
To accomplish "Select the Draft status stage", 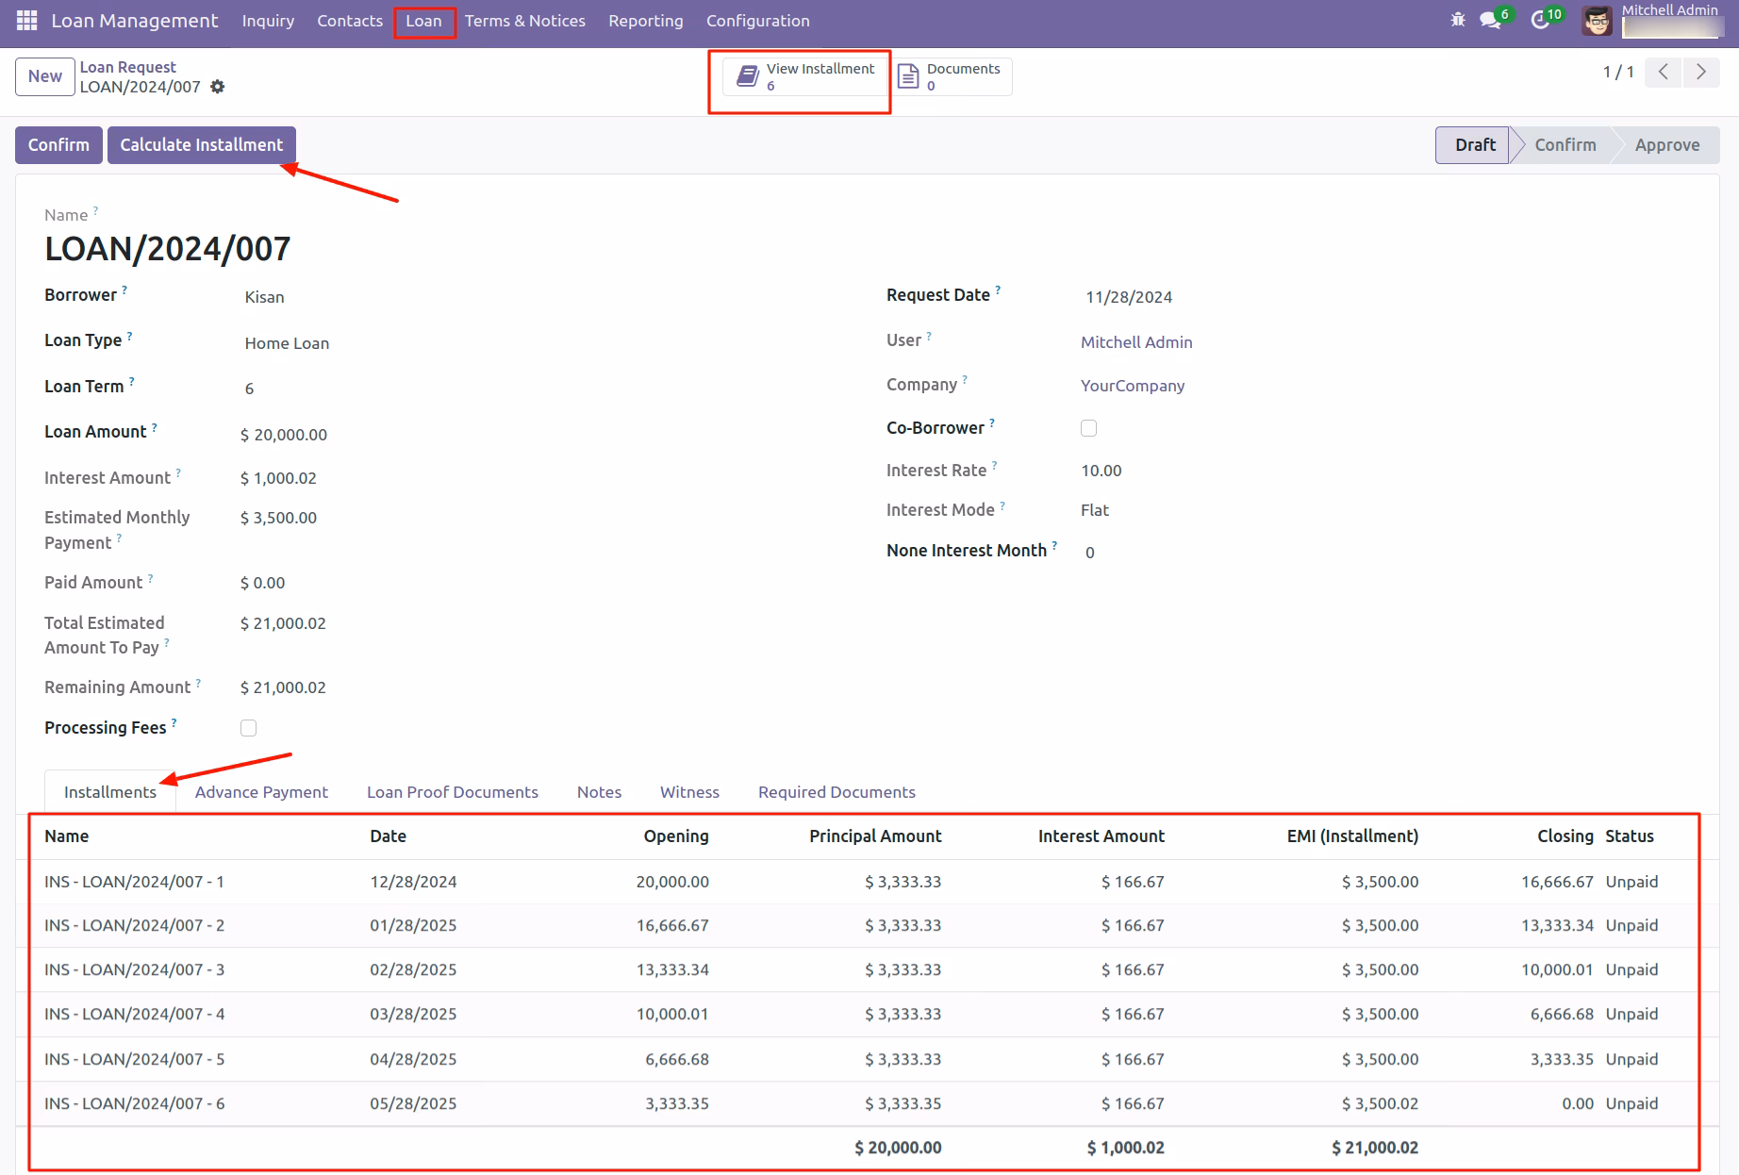I will [1474, 145].
